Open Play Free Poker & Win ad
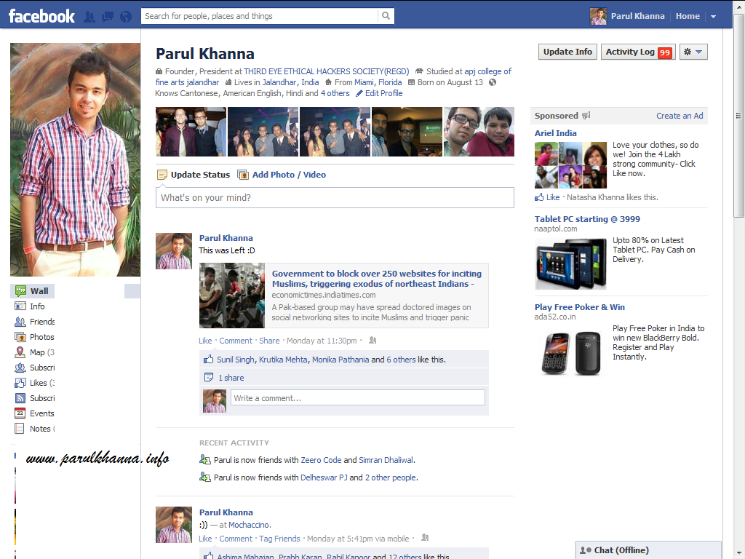The width and height of the screenshot is (745, 559). (x=579, y=307)
